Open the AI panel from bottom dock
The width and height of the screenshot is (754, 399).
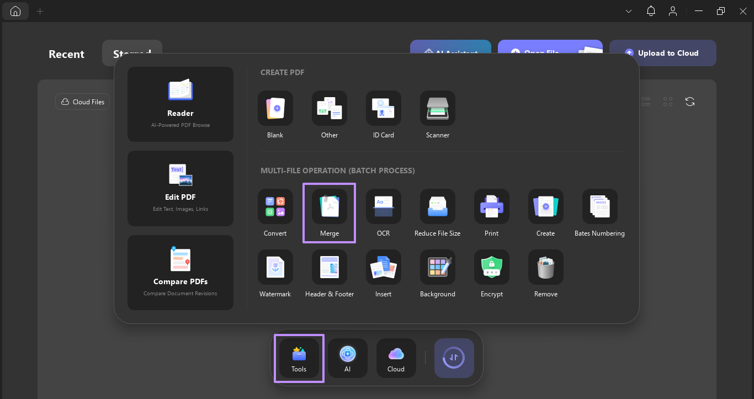[x=347, y=358]
